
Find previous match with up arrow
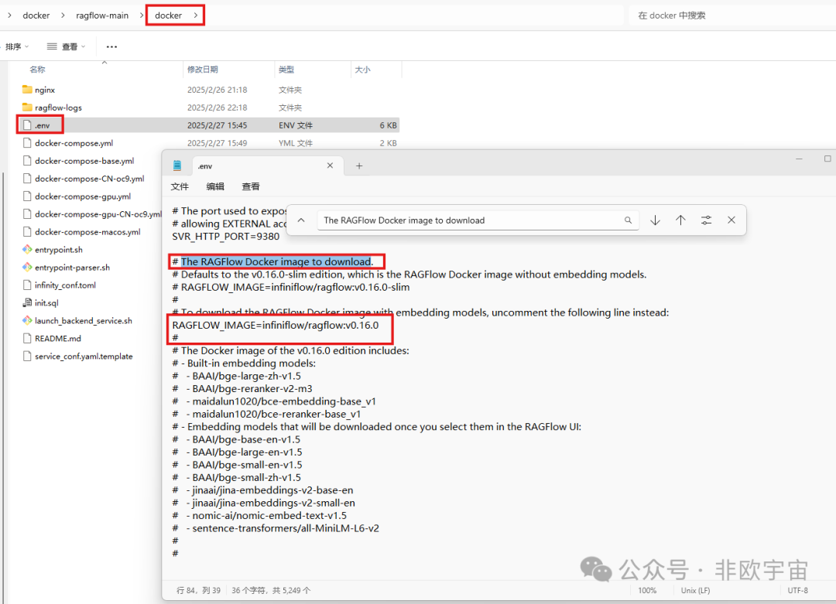(681, 220)
